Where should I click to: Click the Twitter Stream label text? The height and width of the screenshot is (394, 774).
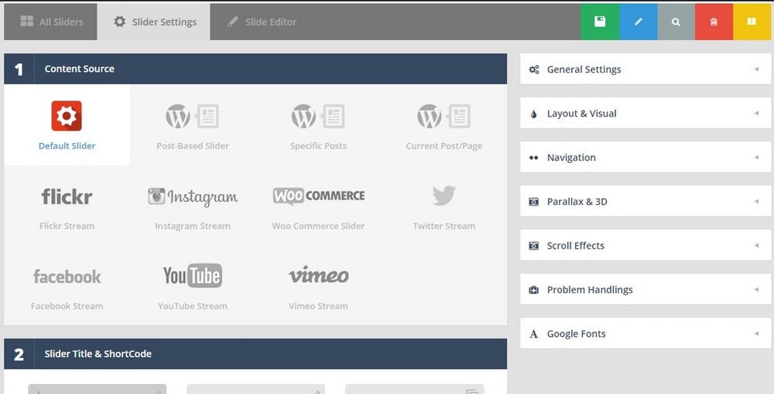444,226
